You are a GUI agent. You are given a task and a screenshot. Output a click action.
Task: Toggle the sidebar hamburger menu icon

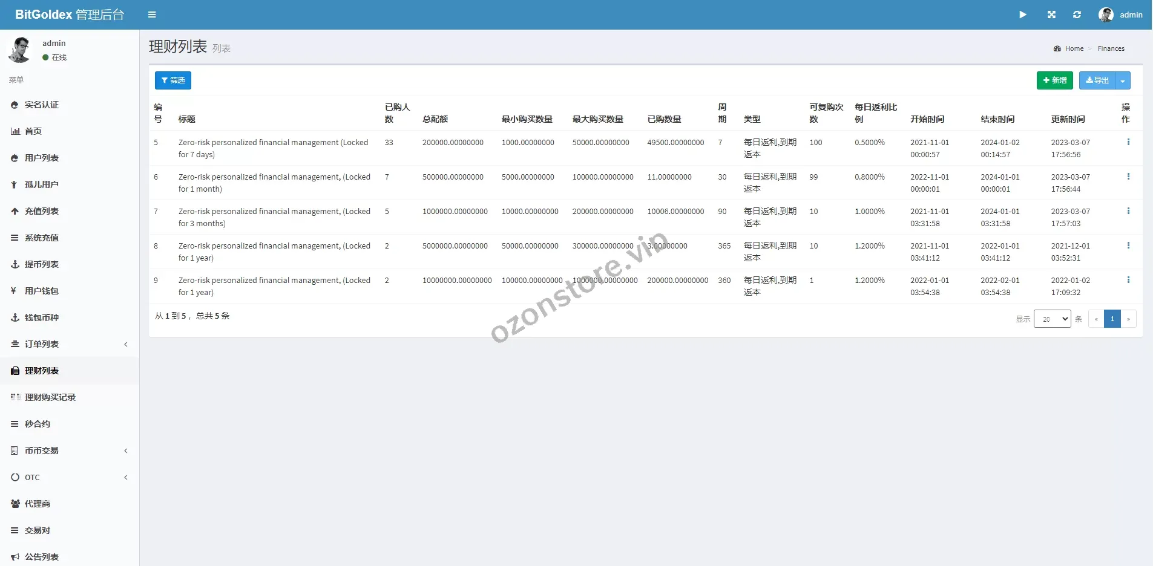[152, 15]
